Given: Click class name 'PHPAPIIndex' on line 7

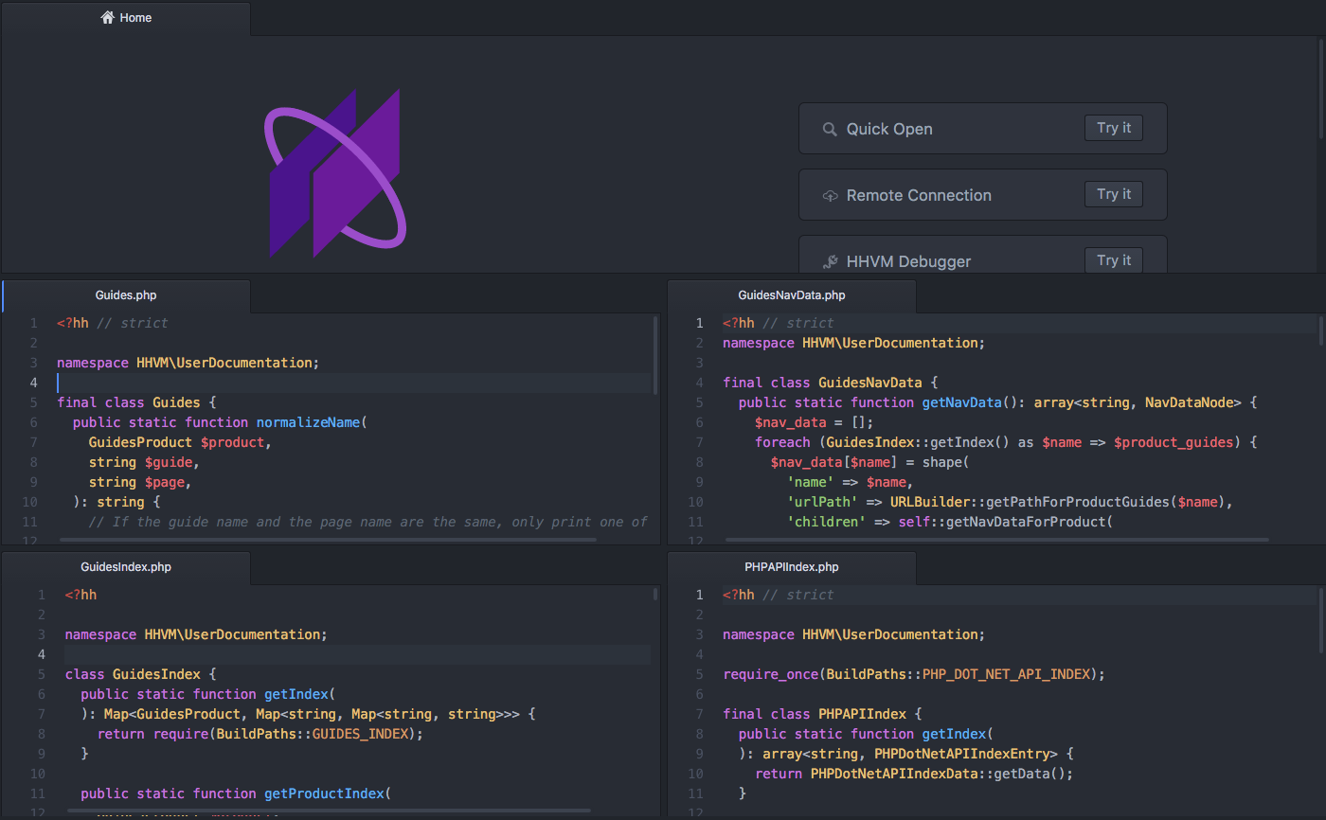Looking at the screenshot, I should click(863, 714).
